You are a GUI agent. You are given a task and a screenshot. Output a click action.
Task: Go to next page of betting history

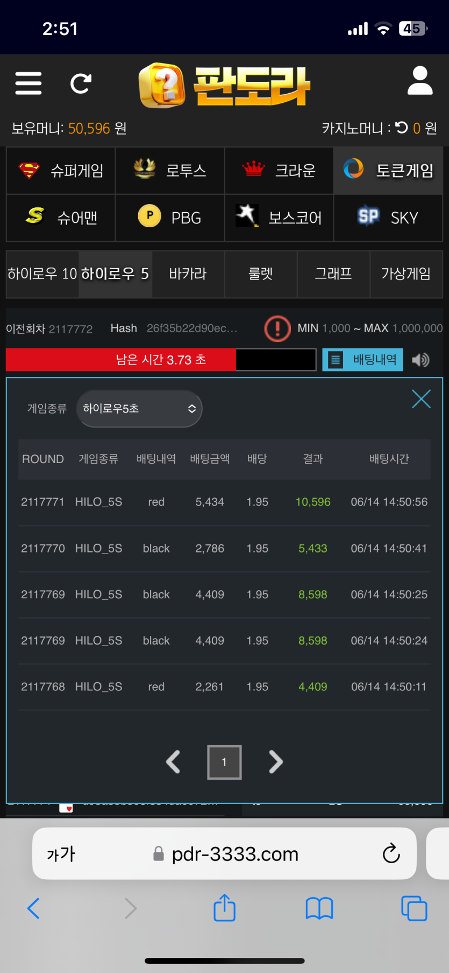pos(275,762)
